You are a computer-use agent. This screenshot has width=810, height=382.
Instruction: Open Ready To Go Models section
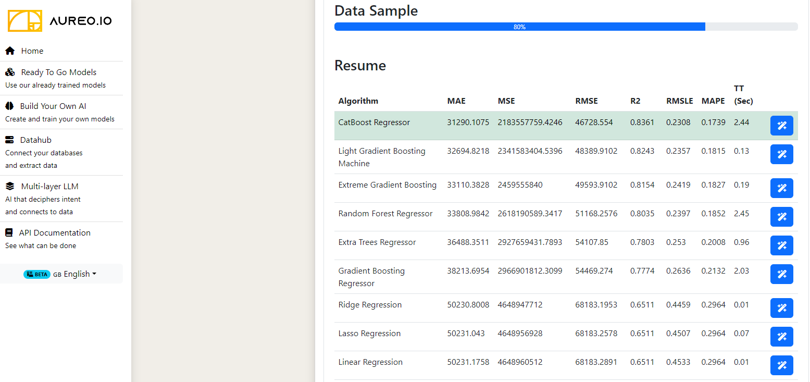pyautogui.click(x=58, y=72)
